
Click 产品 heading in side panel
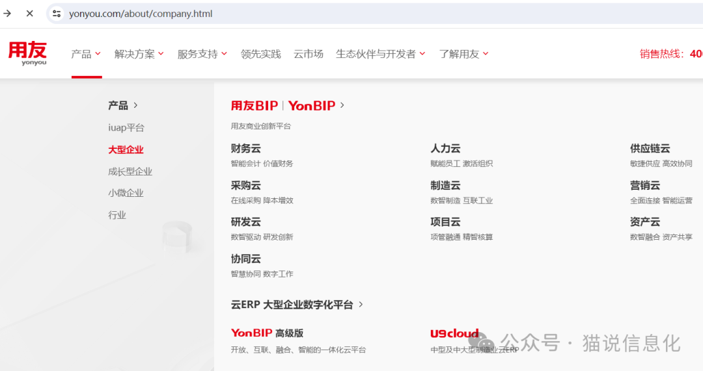pos(118,105)
